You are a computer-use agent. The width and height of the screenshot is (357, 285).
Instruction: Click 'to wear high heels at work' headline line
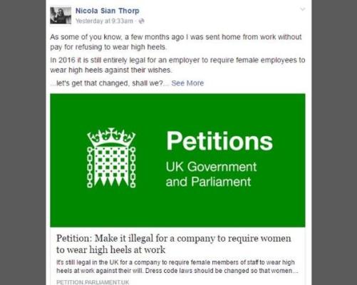tap(110, 250)
